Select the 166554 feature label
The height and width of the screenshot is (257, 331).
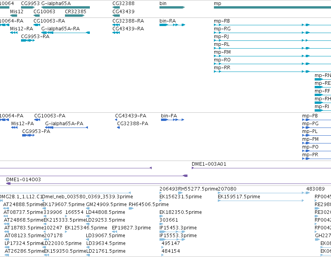coord(75,212)
